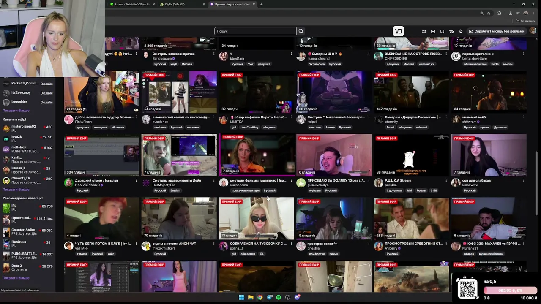Open misterbiznes92 in live channels sidebar
541x304 pixels.
(27, 128)
